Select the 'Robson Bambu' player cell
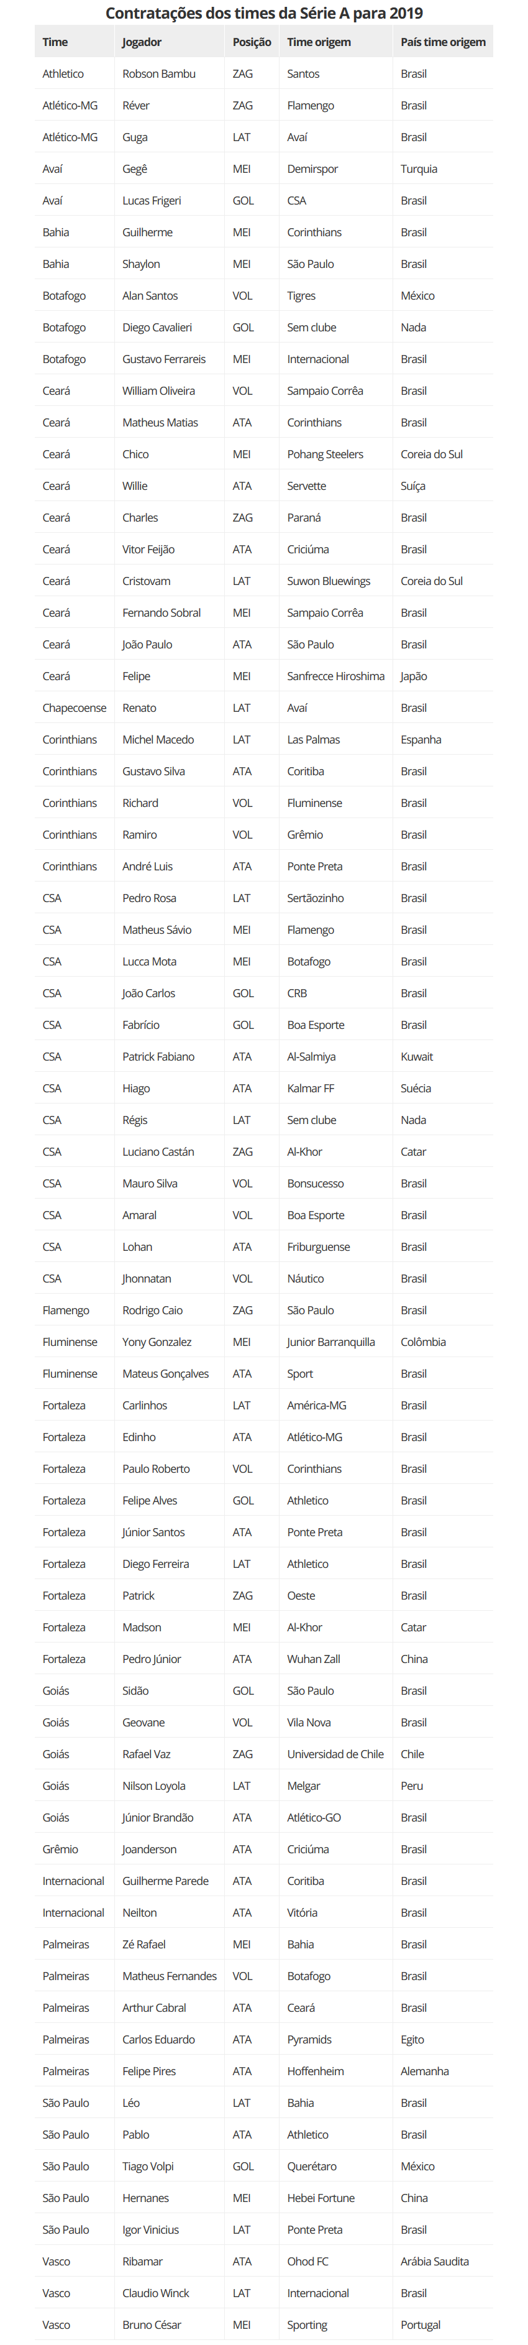This screenshot has width=528, height=2345. pos(158,74)
